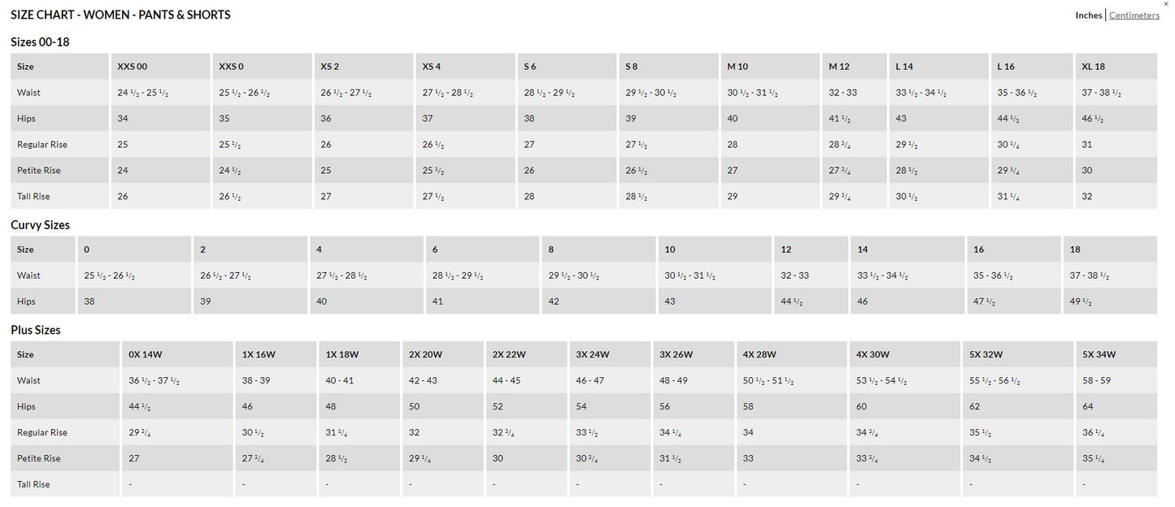Select the Inches unit option
Viewport: 1175px width, 507px height.
click(1089, 15)
